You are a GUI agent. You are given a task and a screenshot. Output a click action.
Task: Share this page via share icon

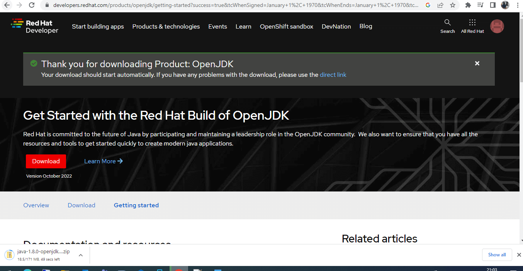tap(440, 5)
